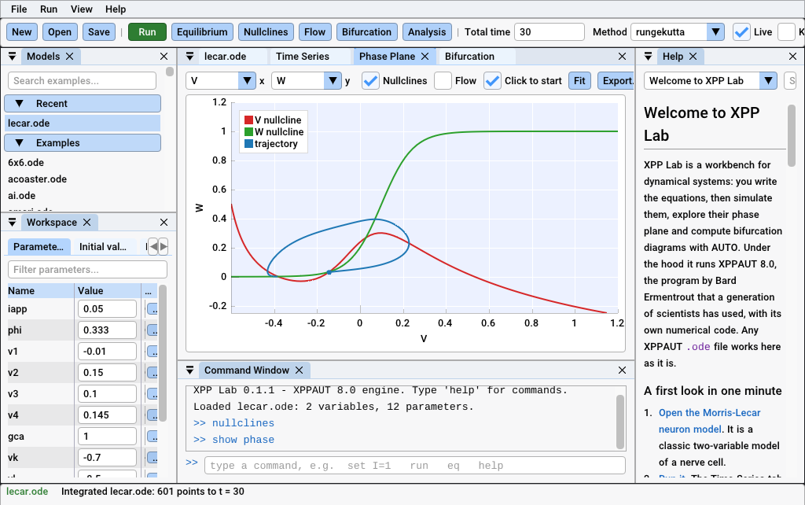805x505 pixels.
Task: Click the vk row options button
Action: point(153,458)
